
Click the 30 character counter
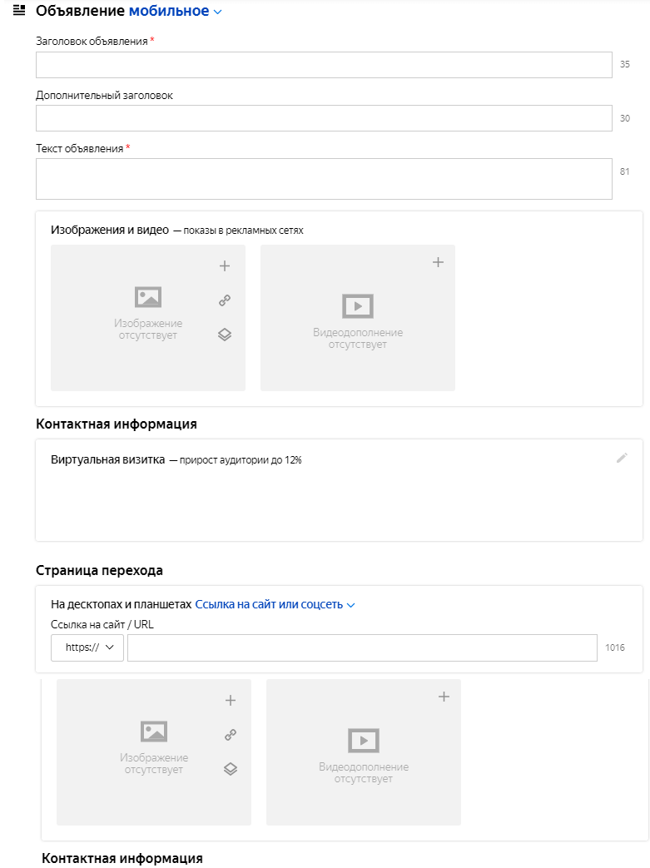pos(624,118)
